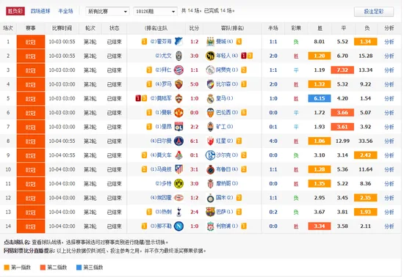Screen dimensions: 404x277
Task: Click the CSKA (莫陆军) logo
Action: click(x=178, y=98)
